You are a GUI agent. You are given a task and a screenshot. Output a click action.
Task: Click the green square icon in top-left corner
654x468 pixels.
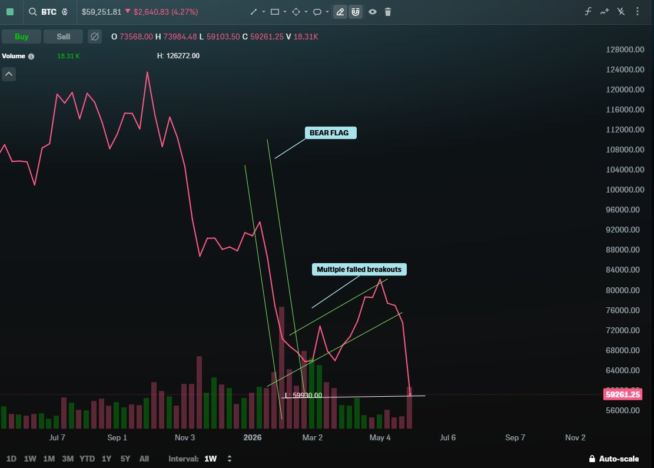click(10, 12)
